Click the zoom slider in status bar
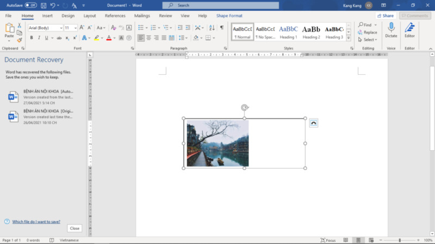Viewport: 435px width, 244px height. click(400, 240)
